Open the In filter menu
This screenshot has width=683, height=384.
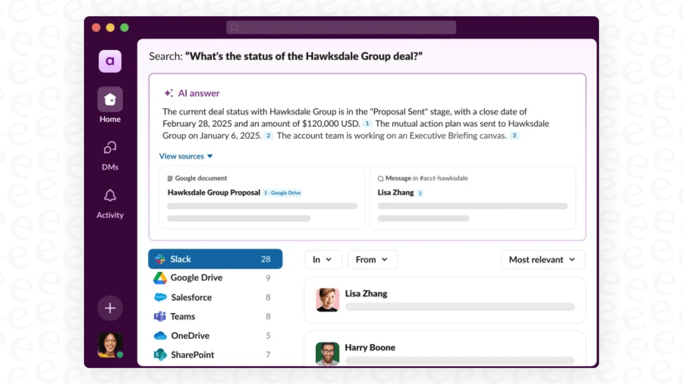323,259
